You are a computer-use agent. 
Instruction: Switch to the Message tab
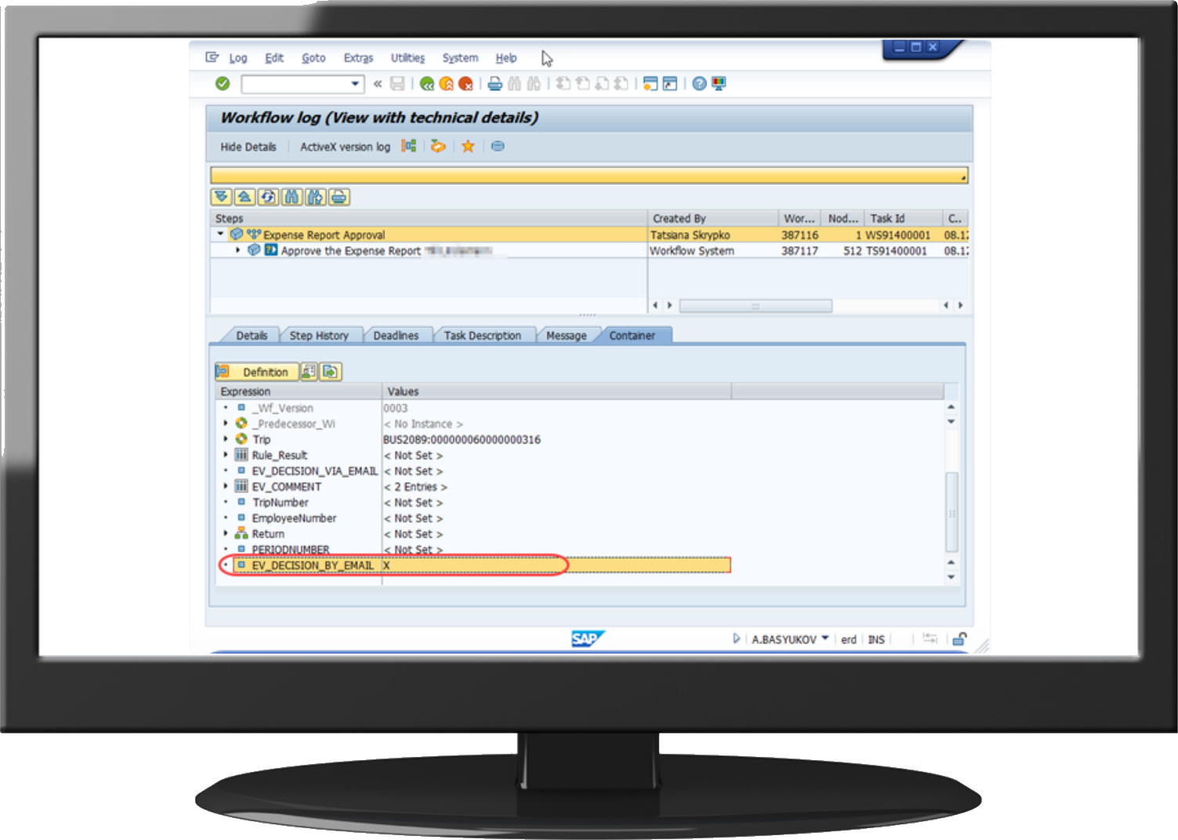point(566,335)
